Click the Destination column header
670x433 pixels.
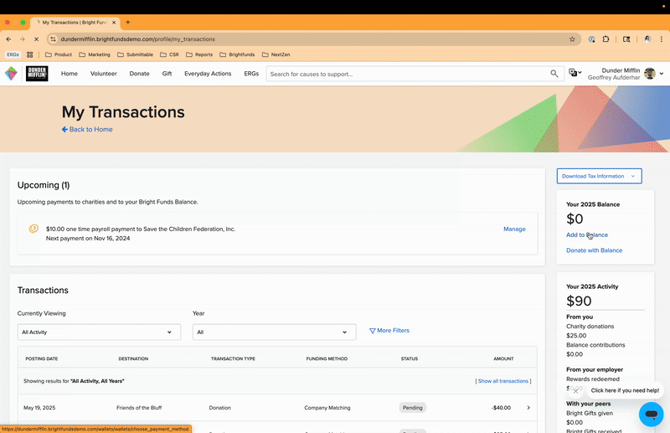(133, 358)
